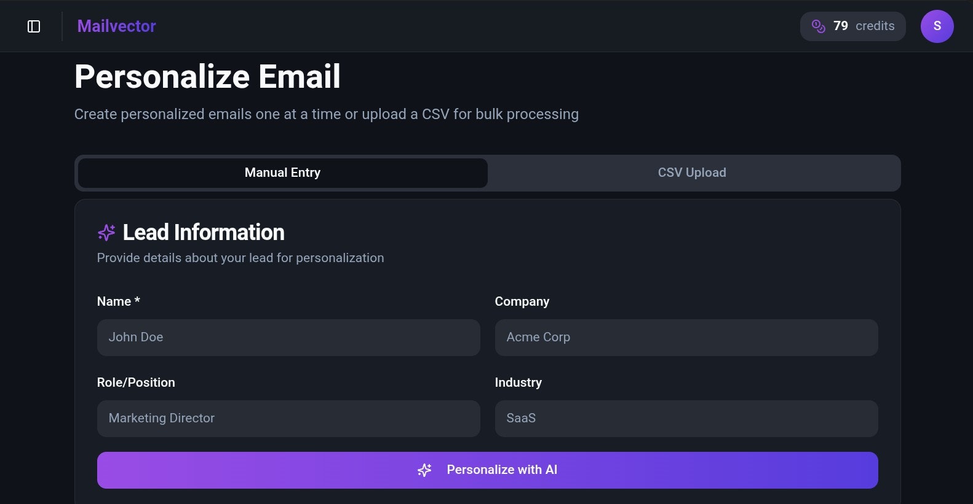Open the Mailvector home link
973x504 pixels.
[x=116, y=26]
